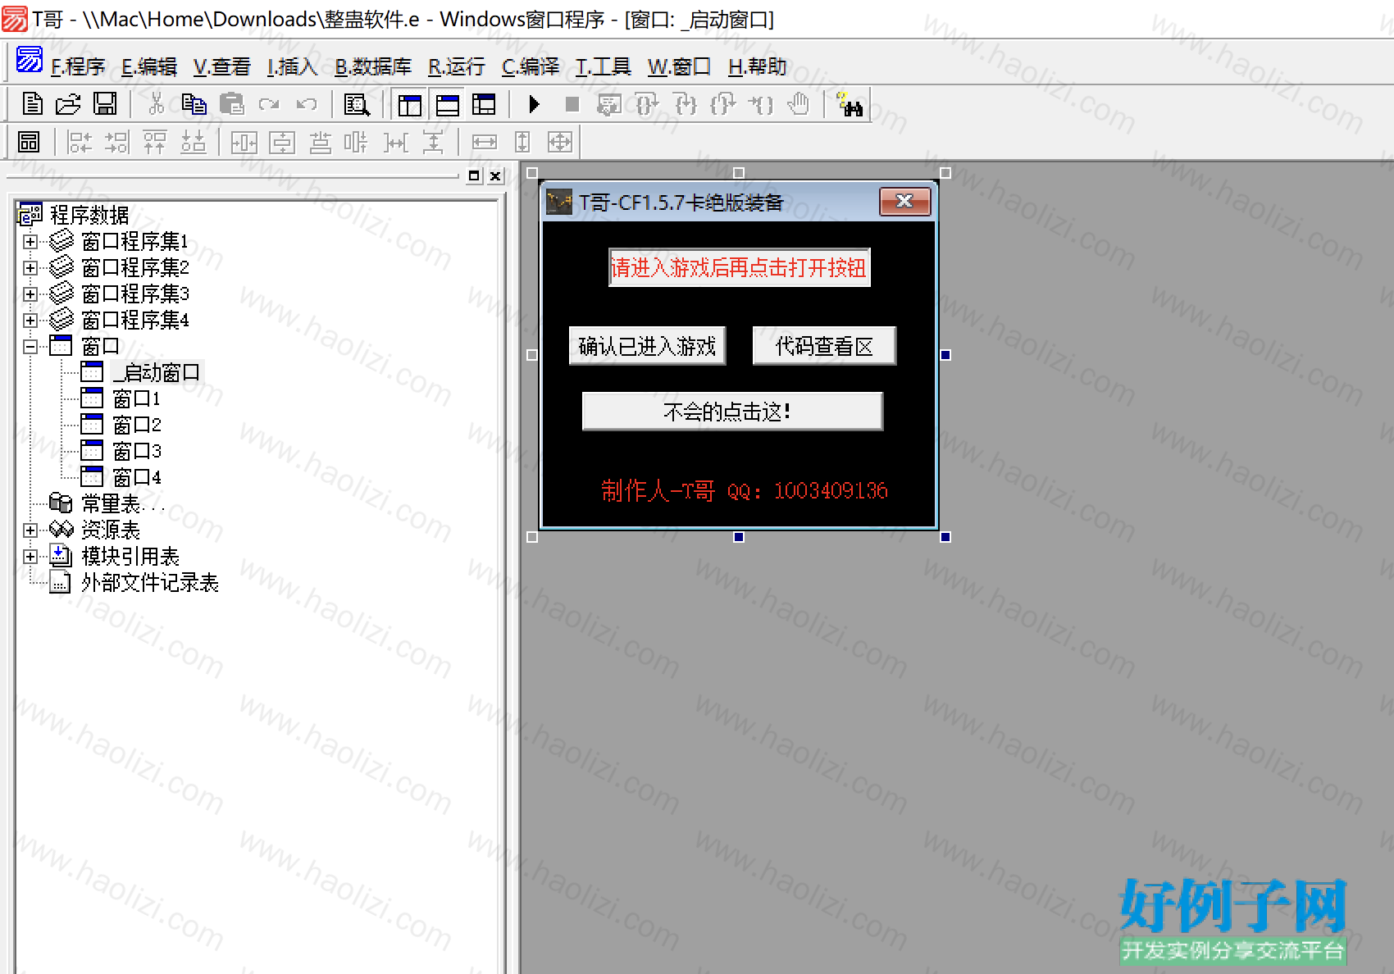The height and width of the screenshot is (974, 1394).
Task: Select _启动窗口 in the tree
Action: coord(157,373)
